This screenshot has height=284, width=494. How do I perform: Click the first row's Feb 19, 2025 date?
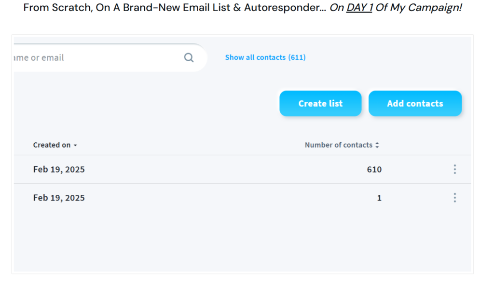pyautogui.click(x=59, y=169)
